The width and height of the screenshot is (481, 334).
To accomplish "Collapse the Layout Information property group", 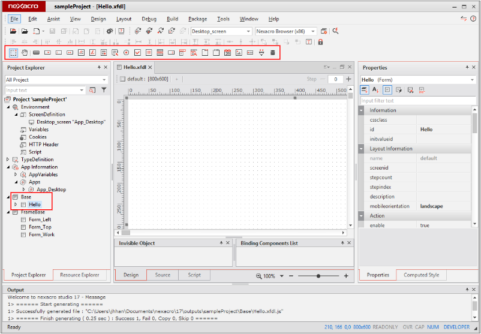I will (x=362, y=149).
